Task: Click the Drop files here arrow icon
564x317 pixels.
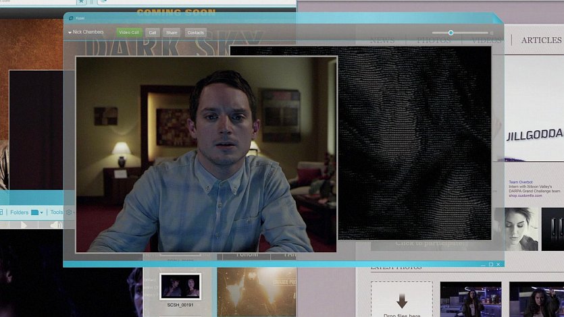Action: click(x=402, y=301)
